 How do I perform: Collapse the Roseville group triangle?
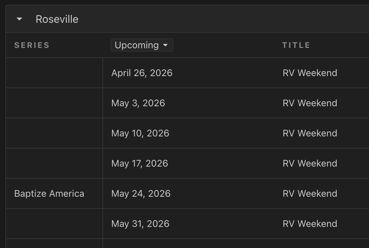[x=19, y=19]
